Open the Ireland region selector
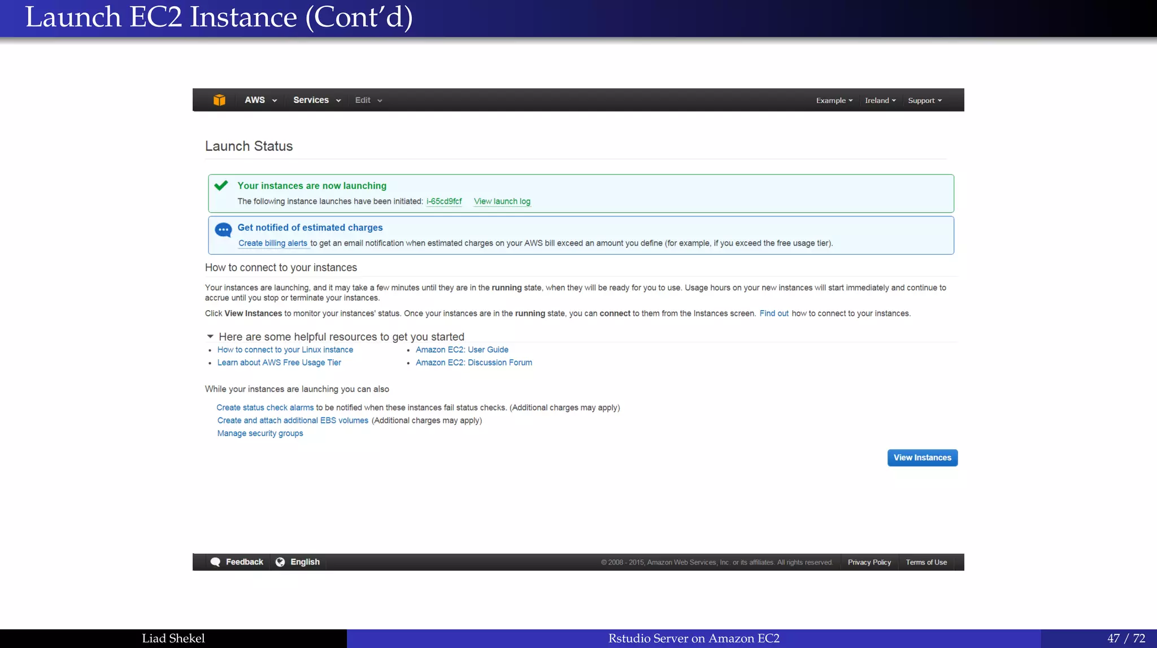This screenshot has height=648, width=1157. [880, 101]
